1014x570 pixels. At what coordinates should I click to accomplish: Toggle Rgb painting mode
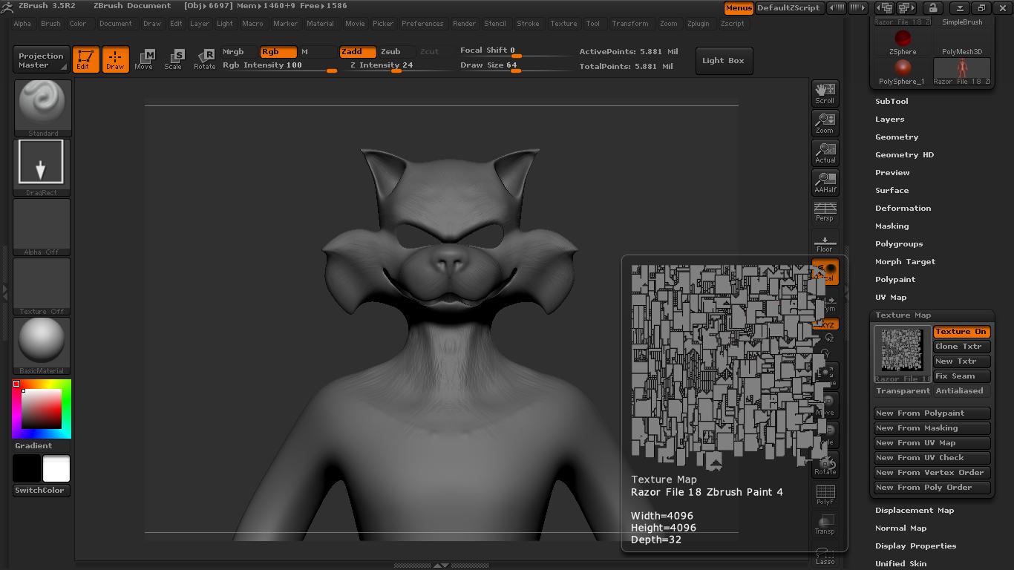coord(278,52)
